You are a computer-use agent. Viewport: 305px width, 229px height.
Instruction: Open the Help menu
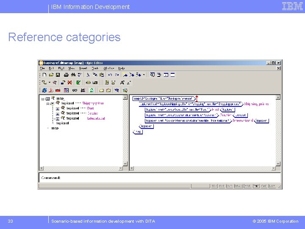tap(122, 68)
